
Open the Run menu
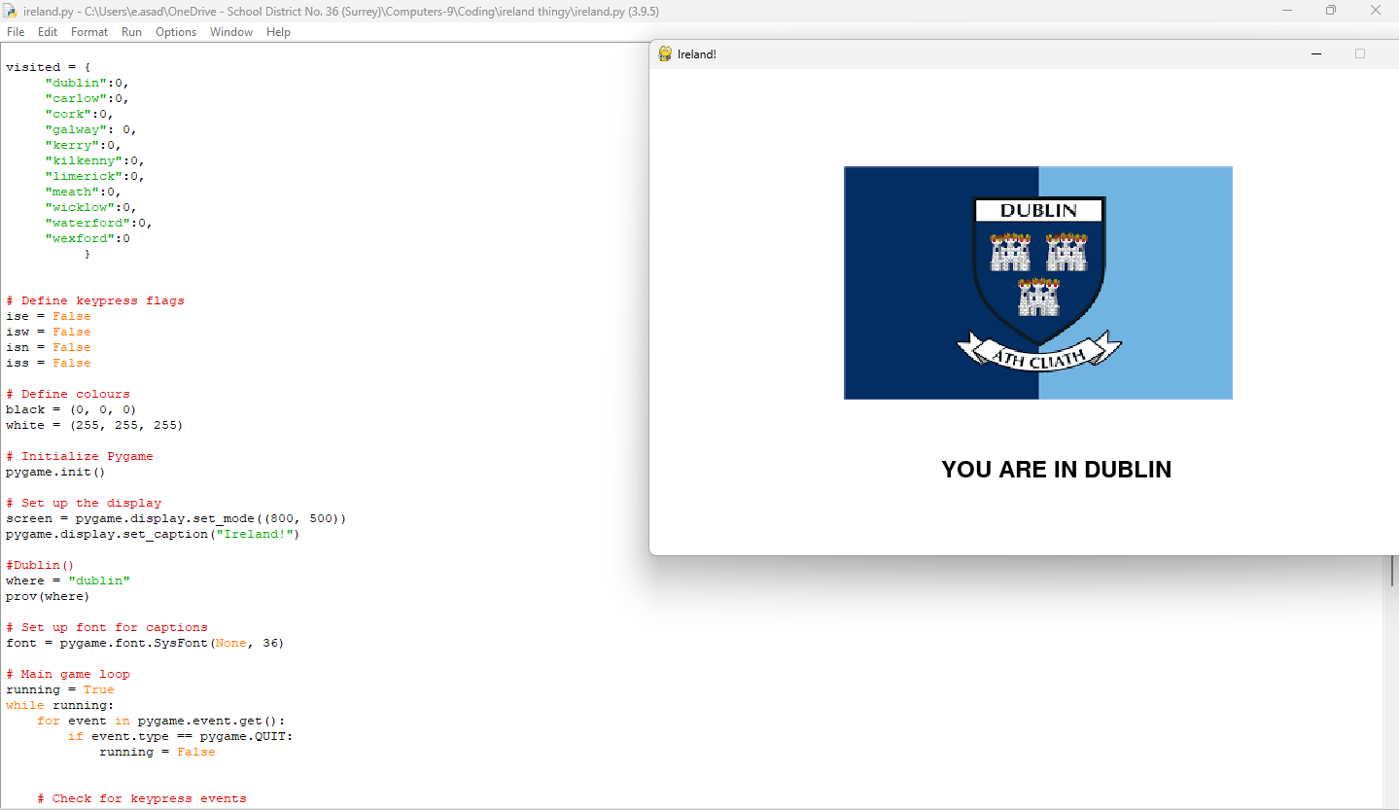click(131, 32)
